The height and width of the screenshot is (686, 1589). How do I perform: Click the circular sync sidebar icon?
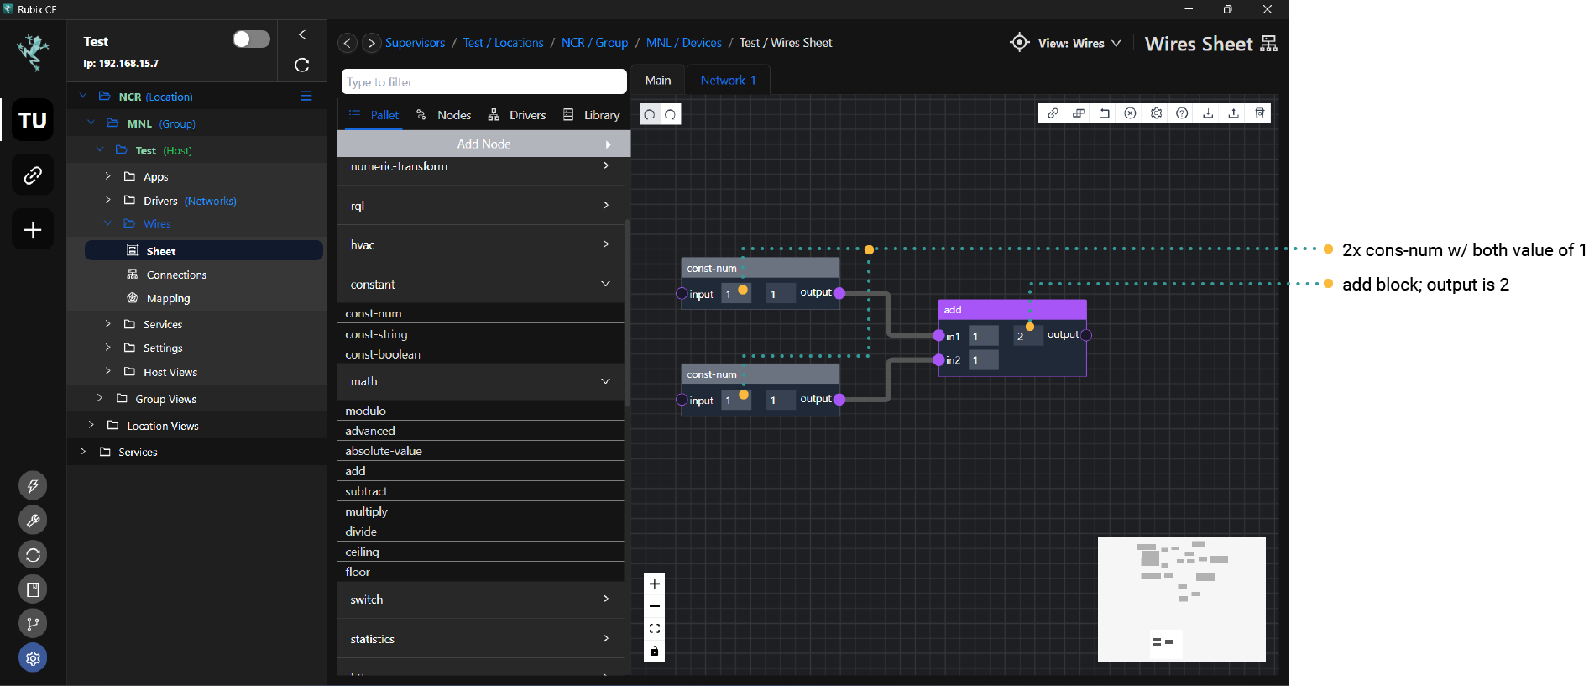[33, 555]
